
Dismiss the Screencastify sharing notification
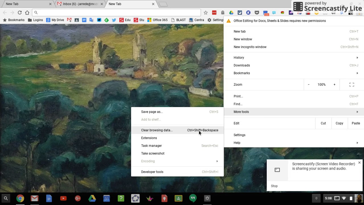click(359, 163)
